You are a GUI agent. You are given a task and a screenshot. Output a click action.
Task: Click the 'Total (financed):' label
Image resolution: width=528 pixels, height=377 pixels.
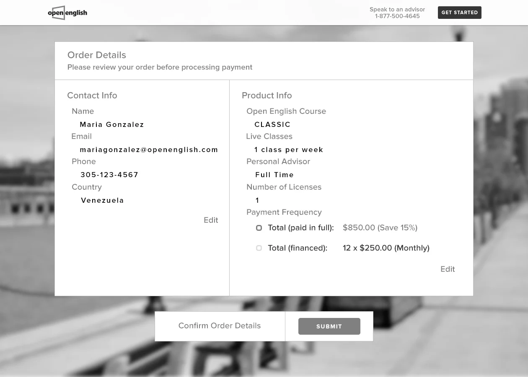298,248
